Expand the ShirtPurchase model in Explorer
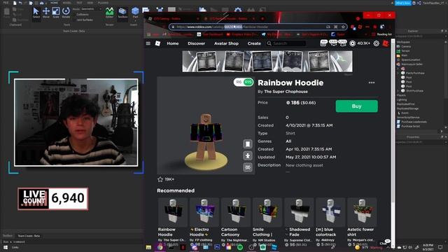This screenshot has width=448, height=252. click(398, 91)
